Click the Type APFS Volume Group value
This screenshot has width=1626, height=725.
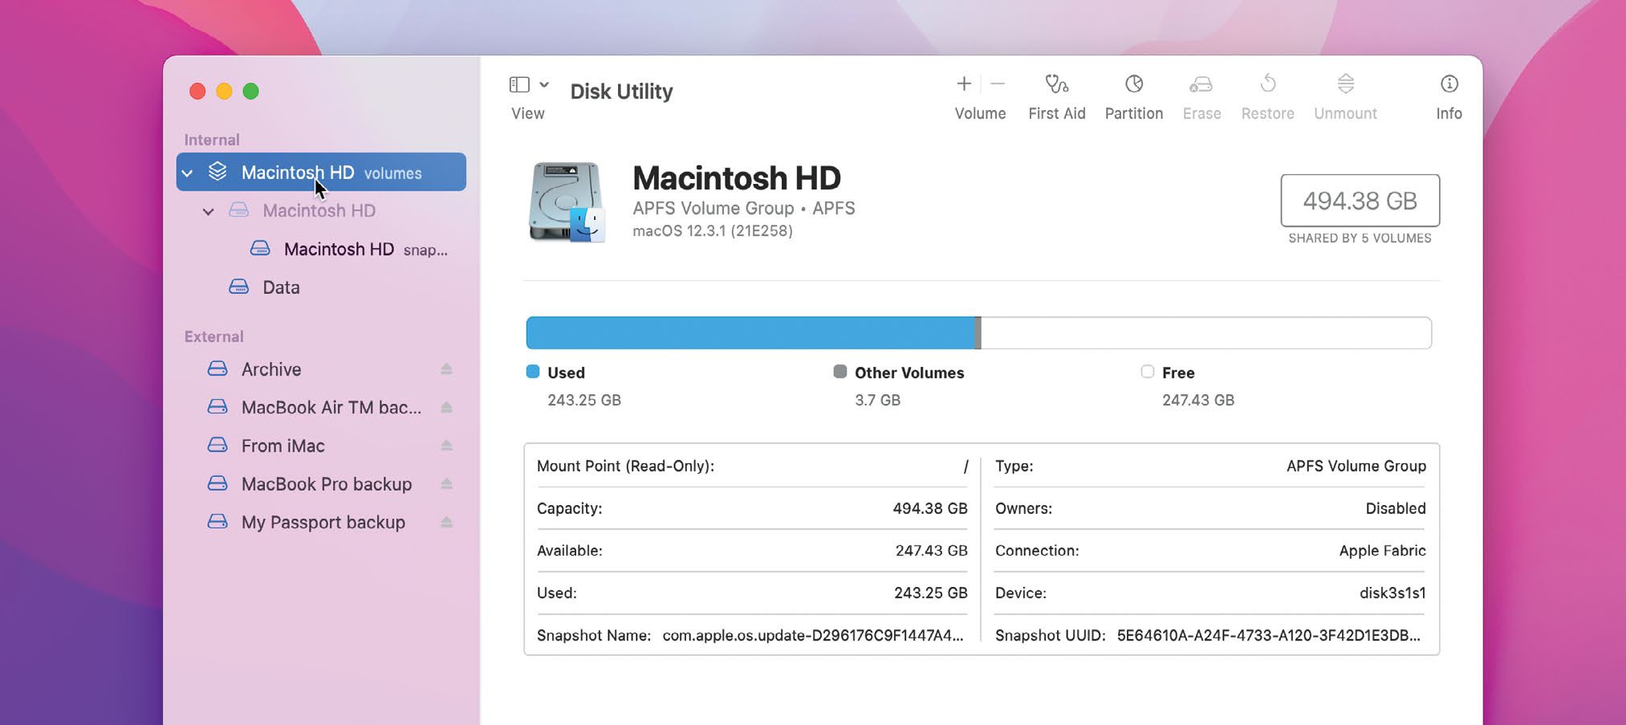click(1356, 466)
